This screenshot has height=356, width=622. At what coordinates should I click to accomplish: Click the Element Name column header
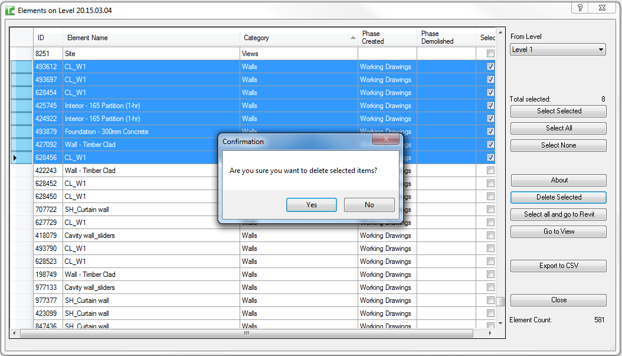pos(150,38)
